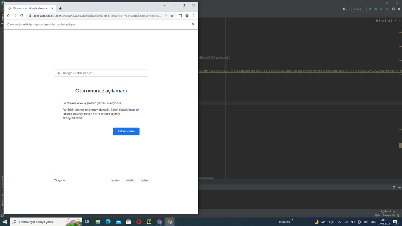This screenshot has width=402, height=226.
Task: Open Microsoft Store from the taskbar
Action: (x=128, y=222)
